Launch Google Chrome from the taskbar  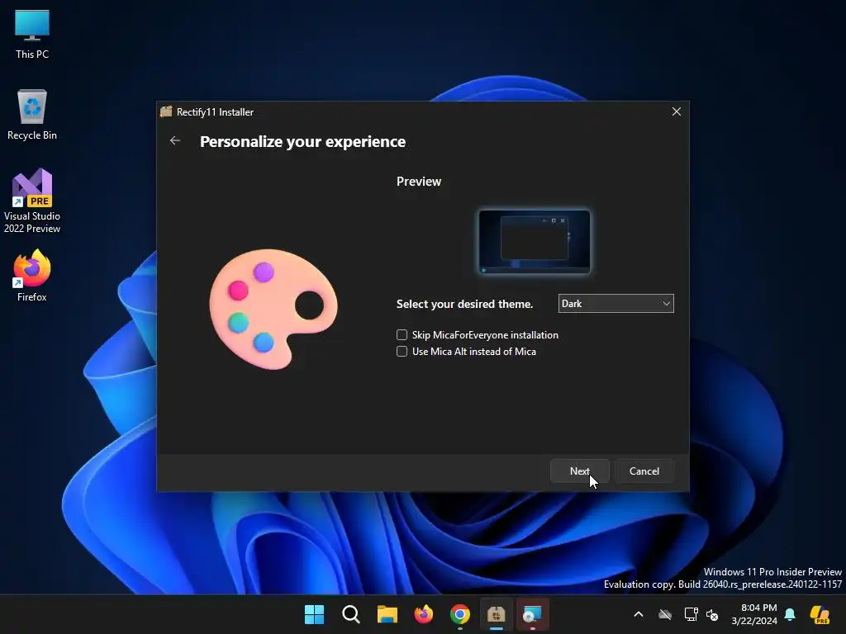pos(459,614)
